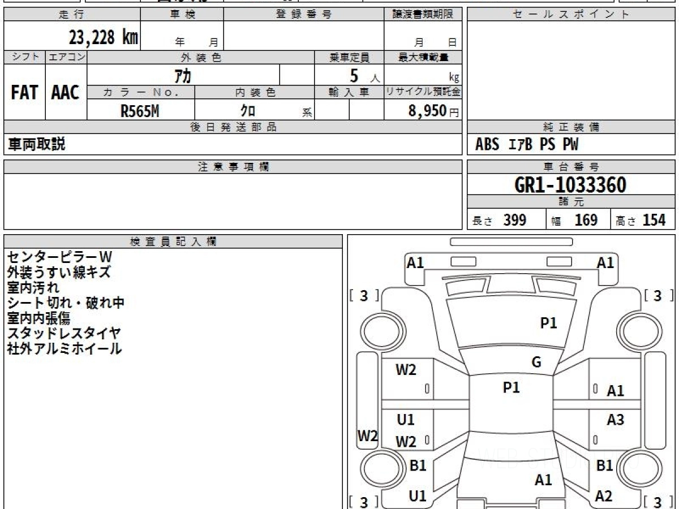This screenshot has width=679, height=509.
Task: Click the width value 169
Action: click(x=586, y=221)
